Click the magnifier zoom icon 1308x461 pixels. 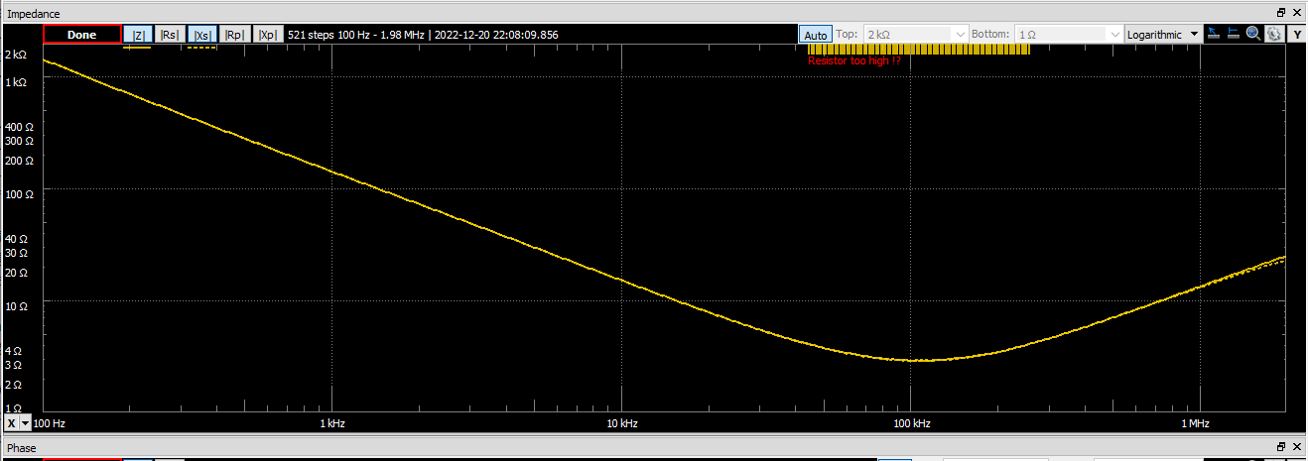pos(1253,34)
